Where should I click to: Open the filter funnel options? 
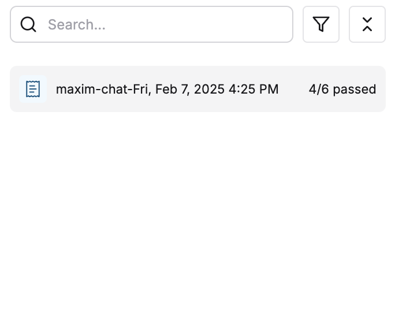[x=321, y=24]
